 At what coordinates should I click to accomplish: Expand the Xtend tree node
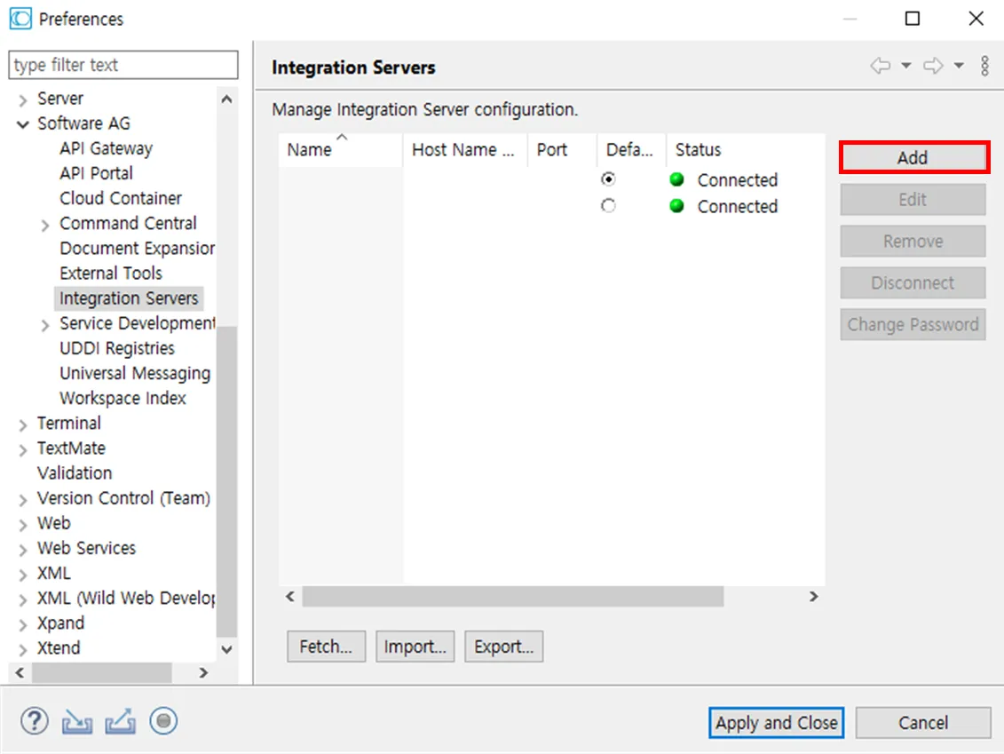[x=23, y=649]
